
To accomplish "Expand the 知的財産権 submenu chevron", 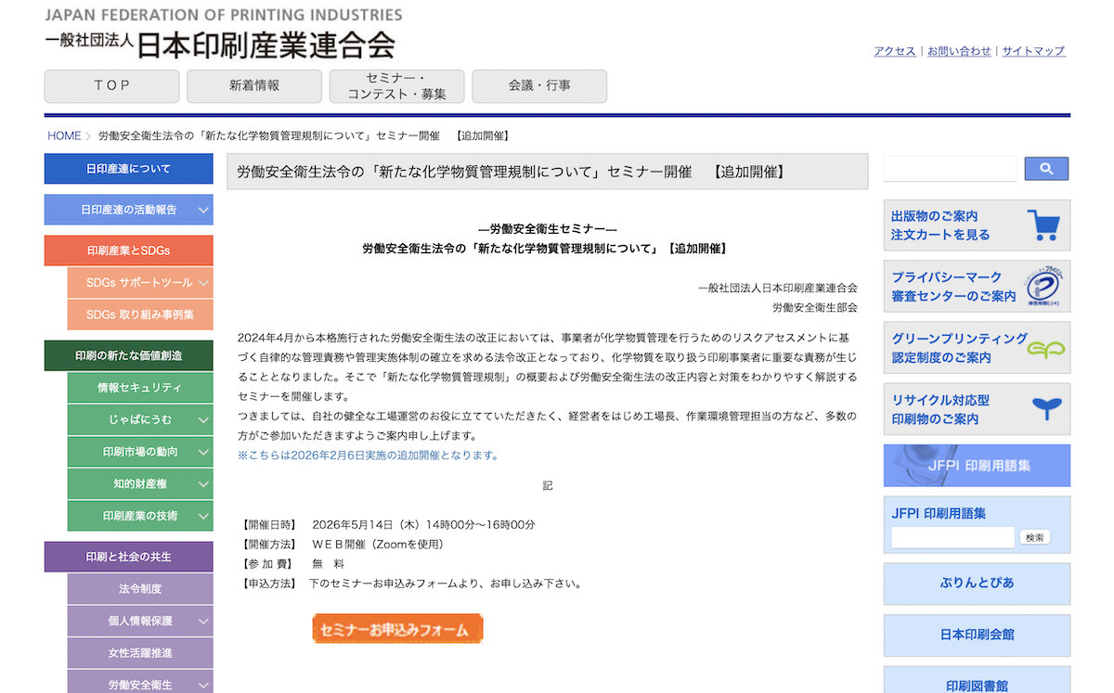I will (x=203, y=483).
